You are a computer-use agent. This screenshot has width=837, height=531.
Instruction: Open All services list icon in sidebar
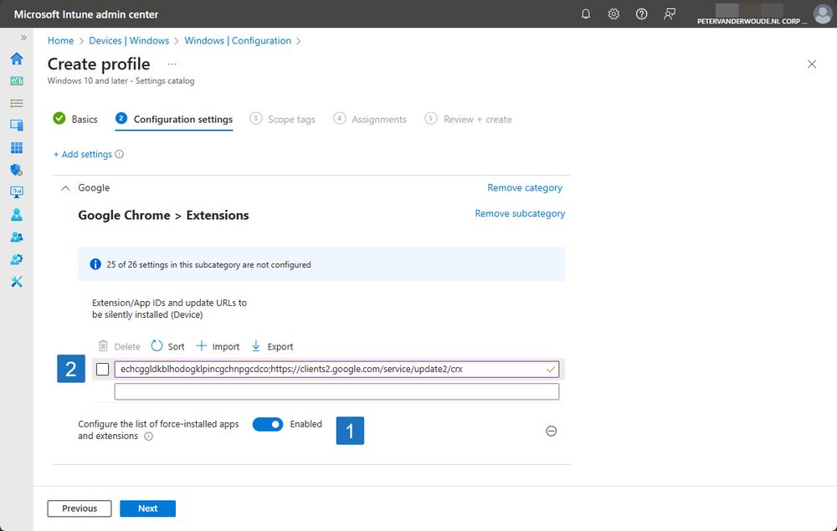point(17,104)
